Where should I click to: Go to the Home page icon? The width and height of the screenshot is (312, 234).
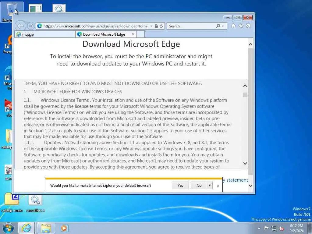coord(233,26)
